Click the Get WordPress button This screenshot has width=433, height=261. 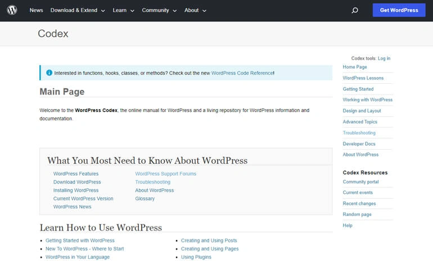click(x=399, y=10)
